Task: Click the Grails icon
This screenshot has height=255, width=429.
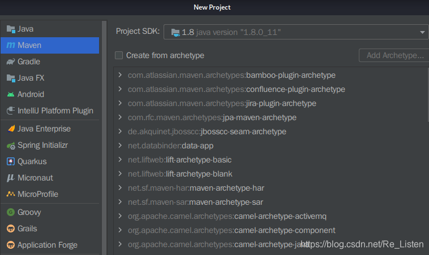Action: [11, 228]
